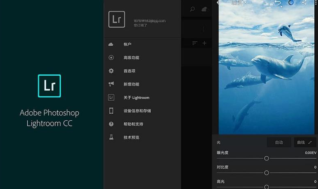Click the 高光 slider handle
The image size is (318, 189).
click(267, 187)
